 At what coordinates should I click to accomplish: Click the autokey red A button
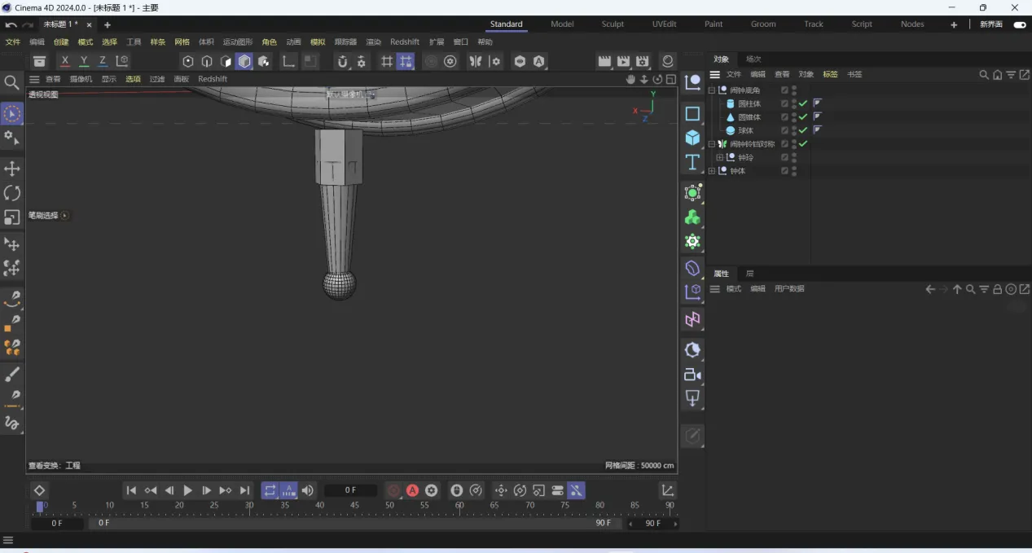click(x=412, y=490)
